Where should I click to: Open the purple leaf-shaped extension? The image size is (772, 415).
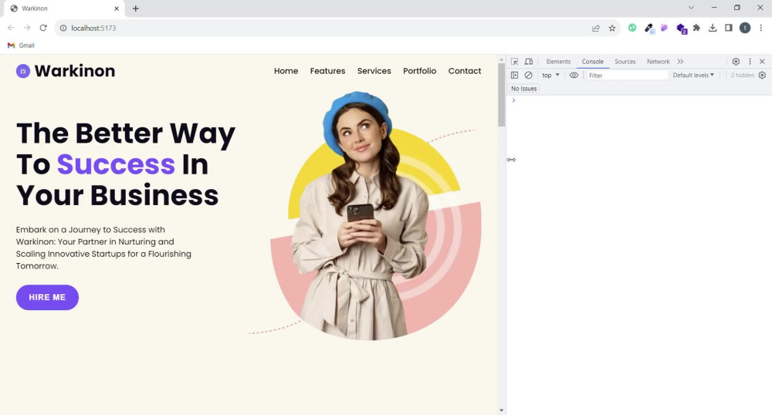(664, 28)
